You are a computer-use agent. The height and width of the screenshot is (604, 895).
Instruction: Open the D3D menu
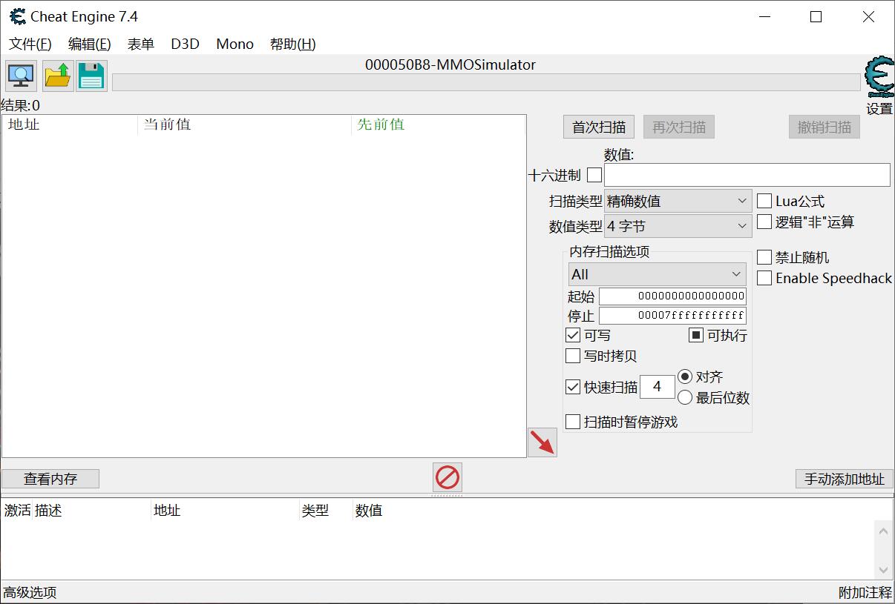[x=186, y=44]
